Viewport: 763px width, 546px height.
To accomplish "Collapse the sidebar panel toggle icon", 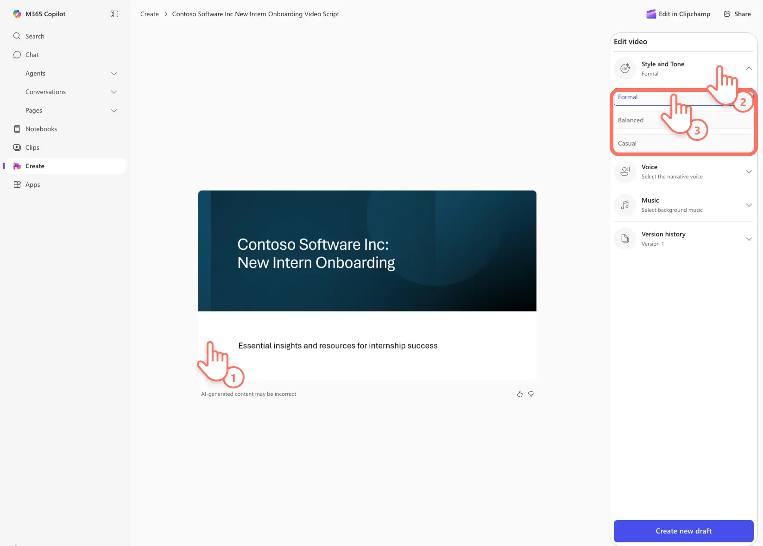I will (x=114, y=14).
